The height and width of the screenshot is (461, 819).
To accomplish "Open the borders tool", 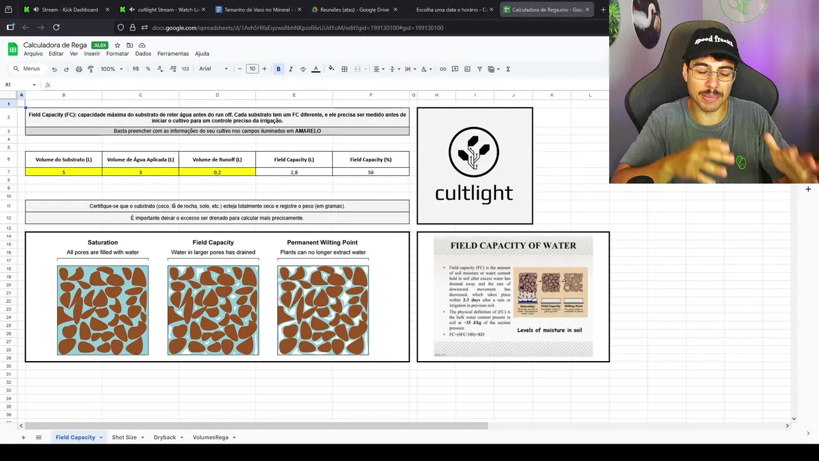I will (344, 69).
